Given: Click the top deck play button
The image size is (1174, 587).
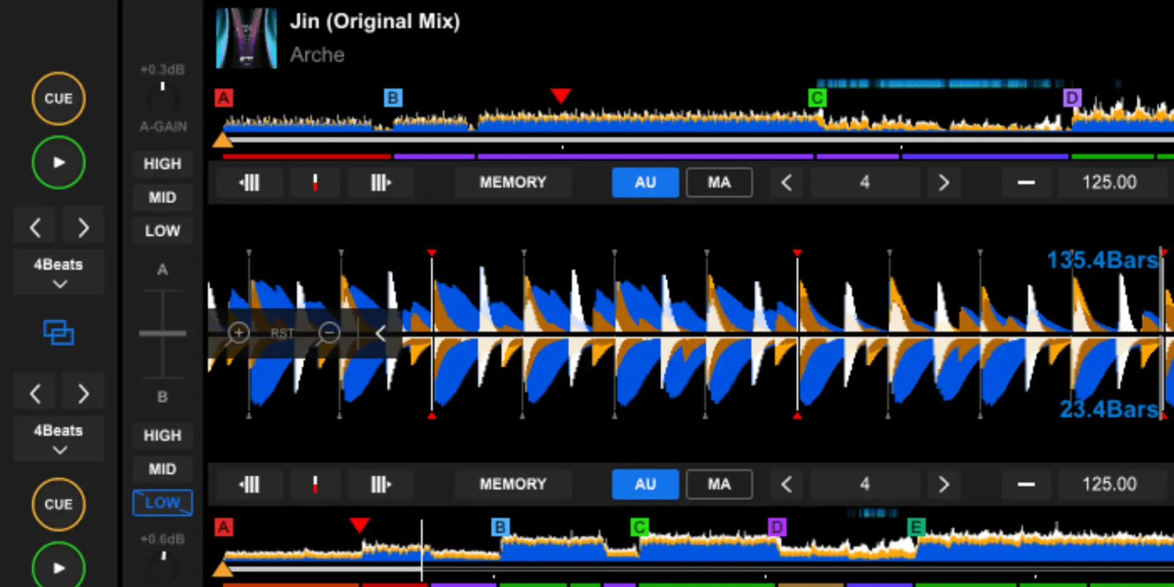Looking at the screenshot, I should [58, 163].
